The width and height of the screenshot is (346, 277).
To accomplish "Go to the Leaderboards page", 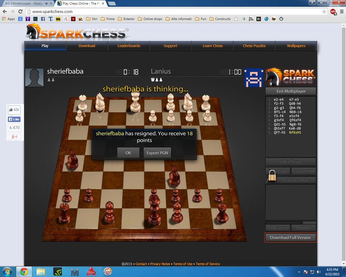I will click(x=128, y=46).
